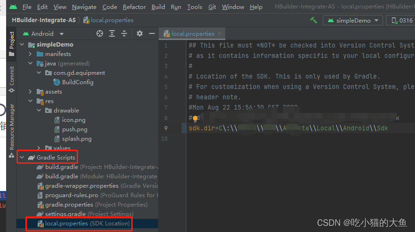Collapse the res folder
This screenshot has width=415, height=232.
click(31, 101)
